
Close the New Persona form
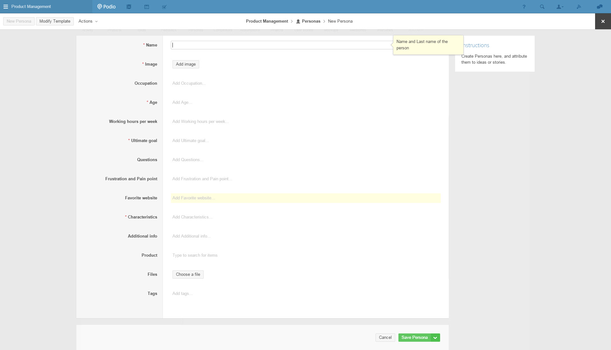tap(603, 21)
